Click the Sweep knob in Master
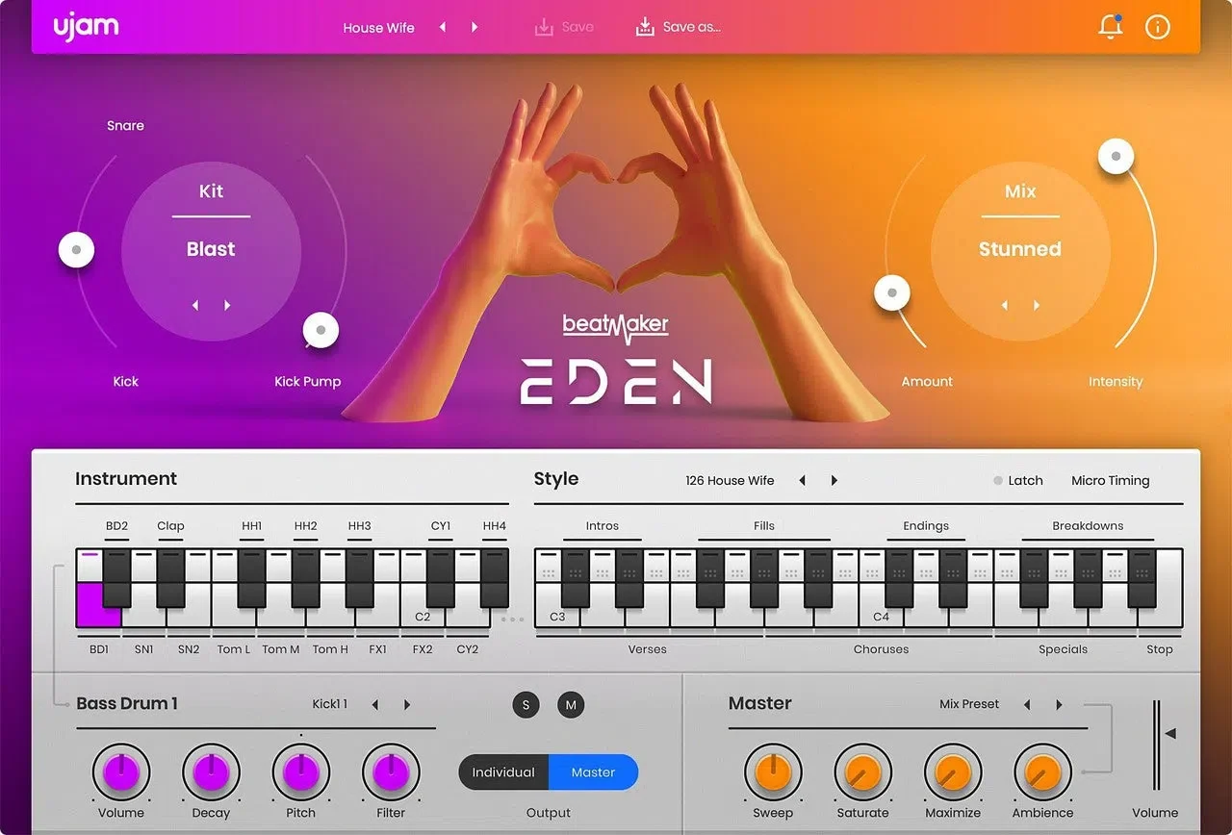Image resolution: width=1232 pixels, height=835 pixels. [x=773, y=772]
